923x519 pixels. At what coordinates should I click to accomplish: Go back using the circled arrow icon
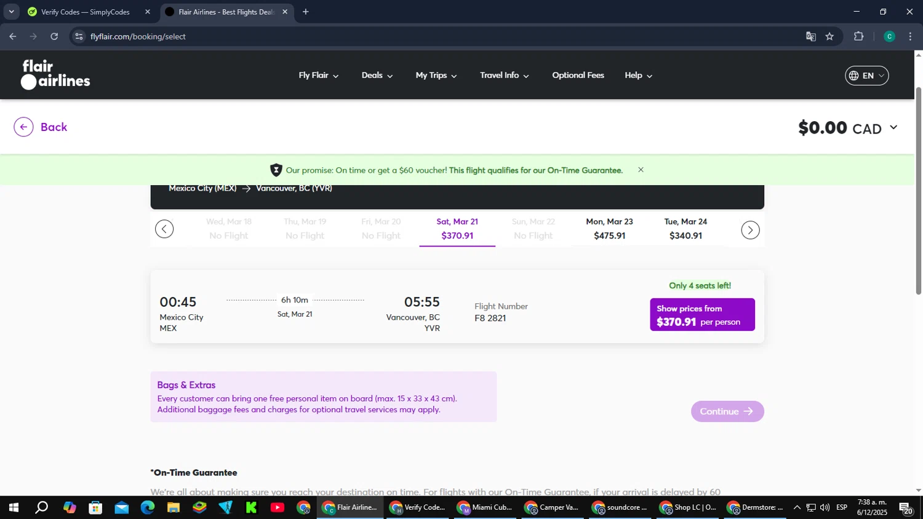click(x=23, y=127)
